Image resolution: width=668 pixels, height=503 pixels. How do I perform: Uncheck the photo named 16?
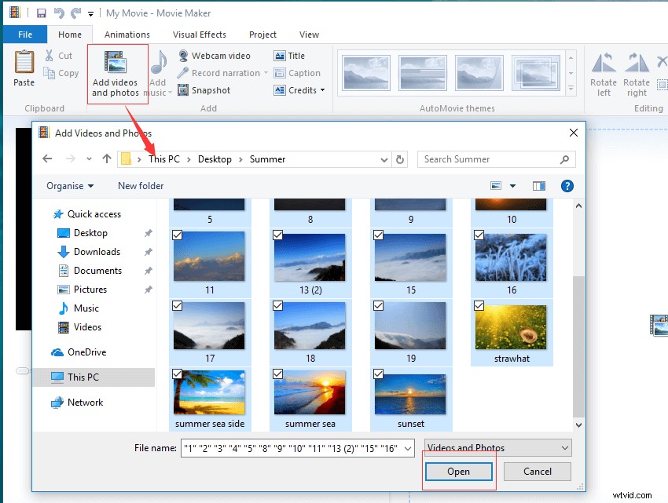(480, 235)
